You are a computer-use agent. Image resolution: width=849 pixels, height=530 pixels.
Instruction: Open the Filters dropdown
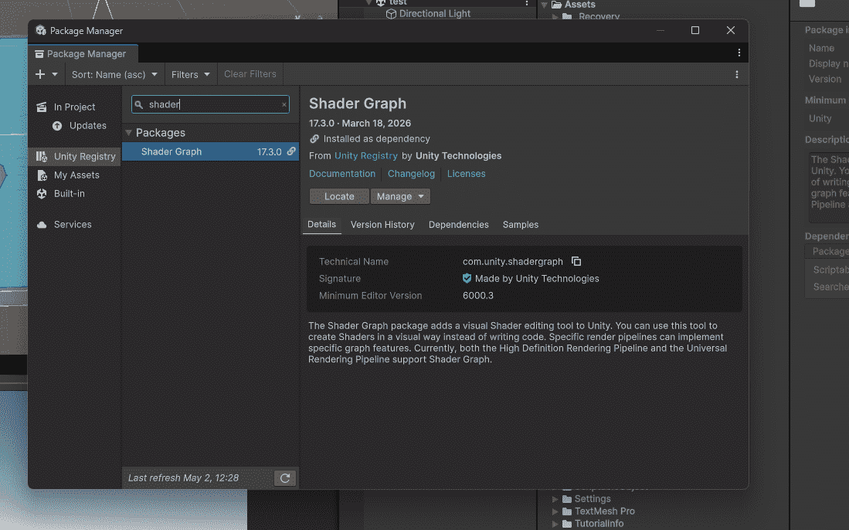tap(190, 74)
